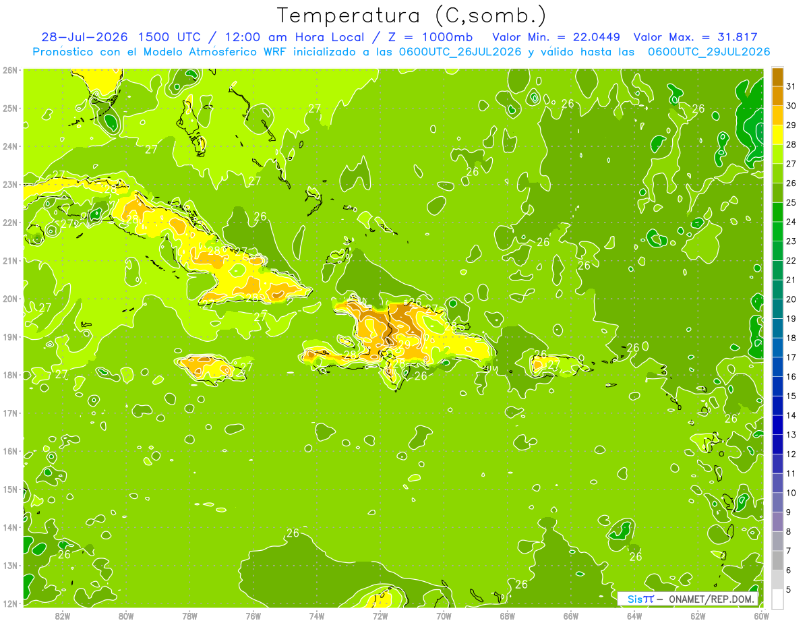The image size is (809, 625).
Task: Pick the color bar segment between 27 and 28
Action: pos(777,154)
